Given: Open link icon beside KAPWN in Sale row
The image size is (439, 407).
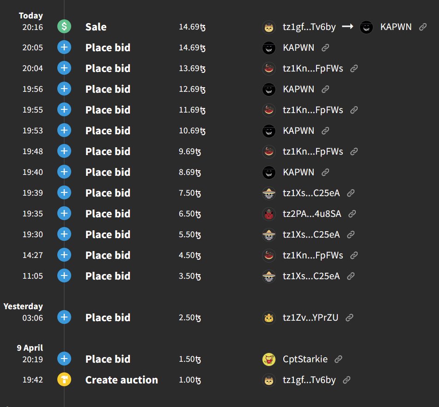Looking at the screenshot, I should (x=423, y=27).
